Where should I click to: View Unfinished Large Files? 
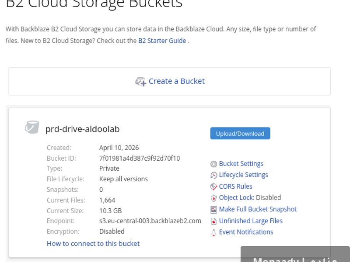(251, 221)
